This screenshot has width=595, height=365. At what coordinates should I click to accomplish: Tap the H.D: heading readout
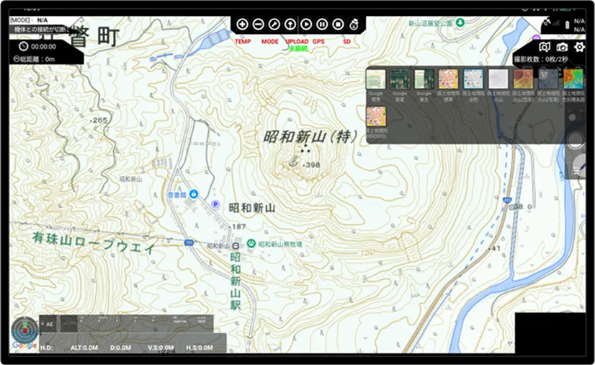(46, 348)
